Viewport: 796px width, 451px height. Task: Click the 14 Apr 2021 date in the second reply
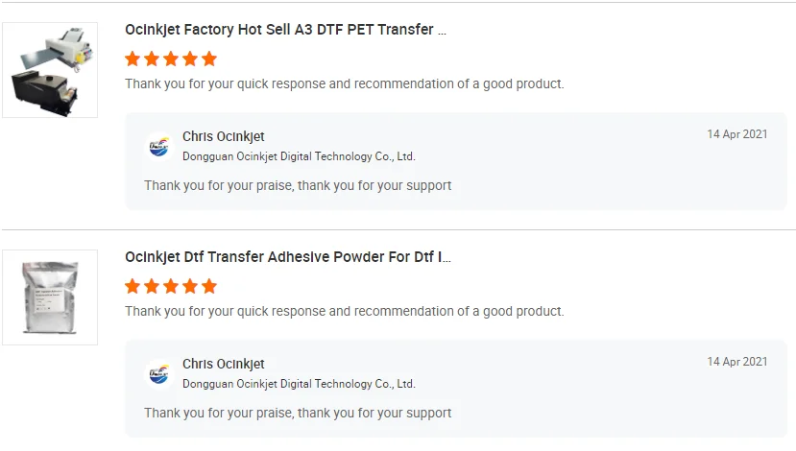coord(736,362)
